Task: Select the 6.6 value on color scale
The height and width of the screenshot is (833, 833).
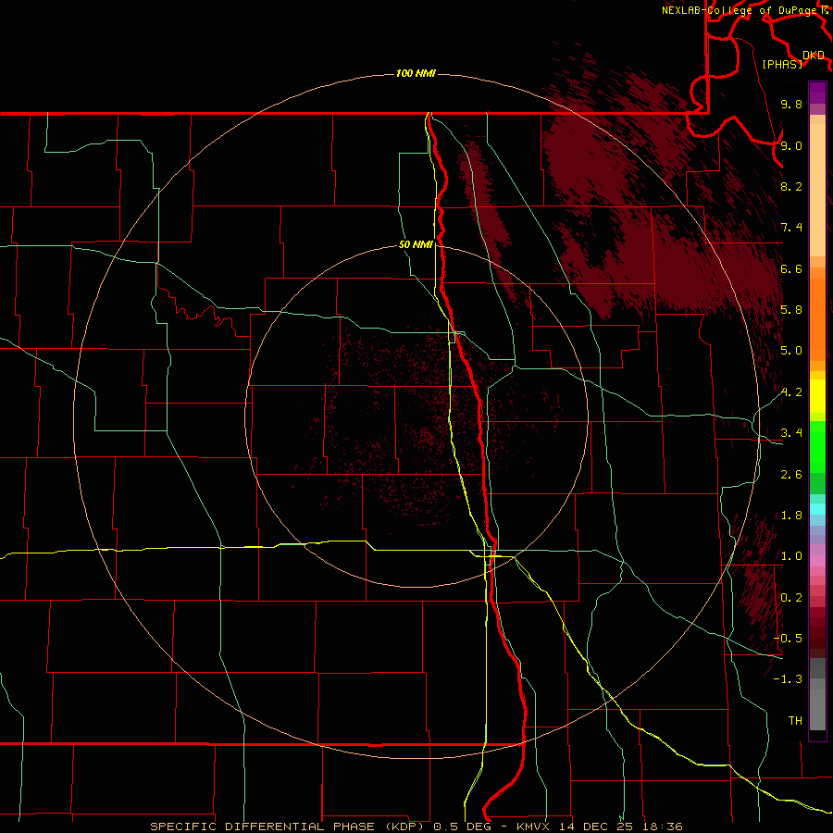Action: [x=791, y=268]
